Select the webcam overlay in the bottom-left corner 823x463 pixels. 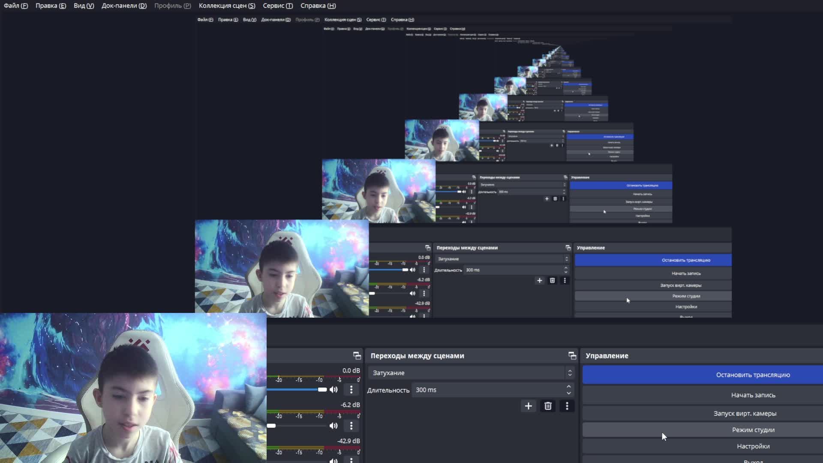click(133, 388)
